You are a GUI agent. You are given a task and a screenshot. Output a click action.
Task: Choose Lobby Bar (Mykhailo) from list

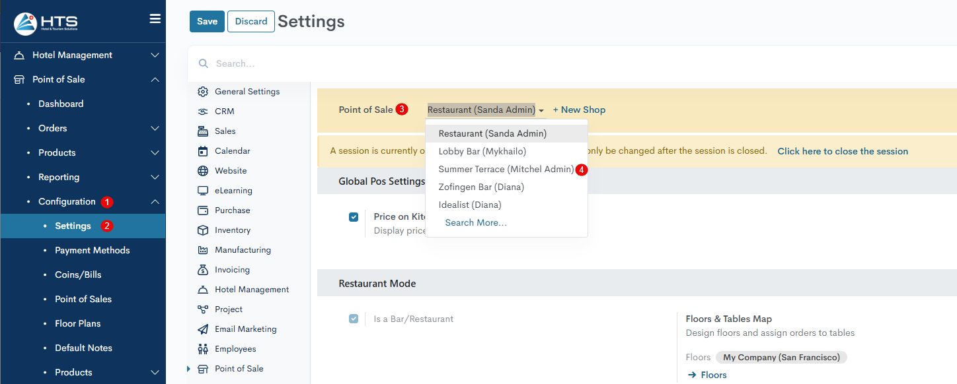click(x=482, y=152)
